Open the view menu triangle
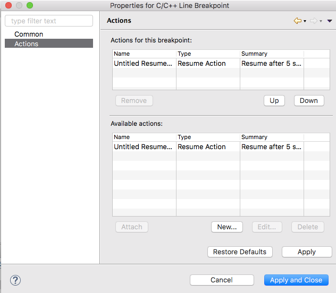The height and width of the screenshot is (293, 336). 330,21
